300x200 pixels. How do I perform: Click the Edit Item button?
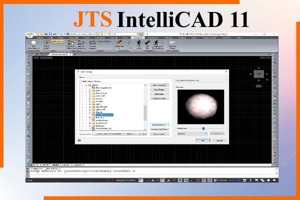pos(159,94)
